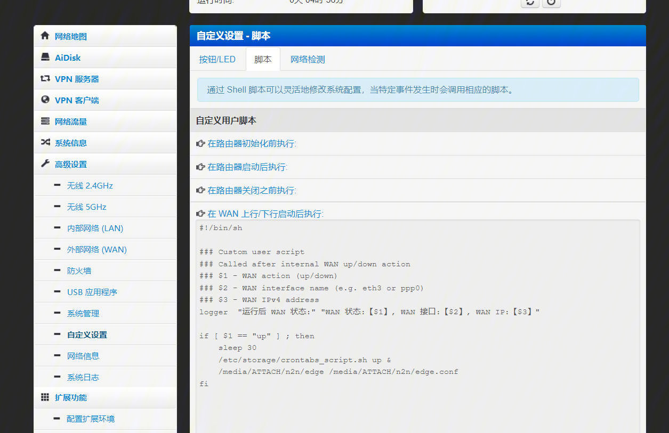669x433 pixels.
Task: Click the arrows icon beside VPN 服务器
Action: pos(45,79)
